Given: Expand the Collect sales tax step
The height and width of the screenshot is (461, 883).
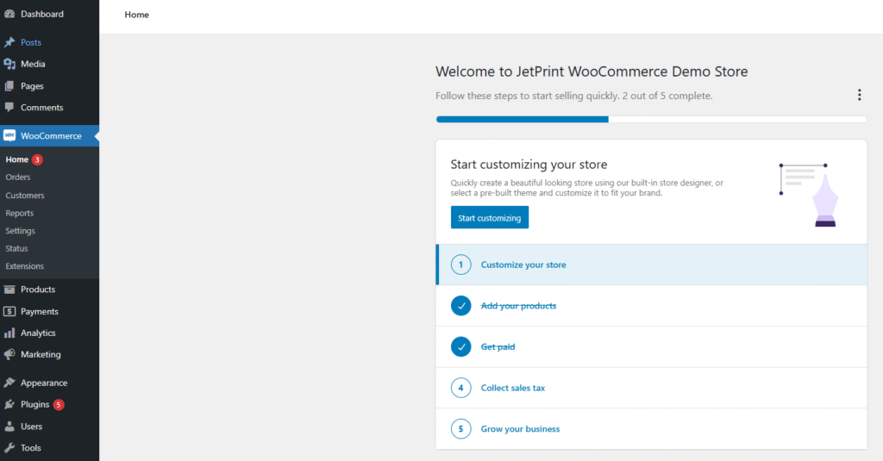Looking at the screenshot, I should pos(513,388).
